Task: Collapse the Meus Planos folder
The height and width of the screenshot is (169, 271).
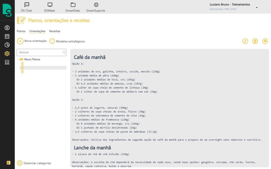Action: (18, 59)
